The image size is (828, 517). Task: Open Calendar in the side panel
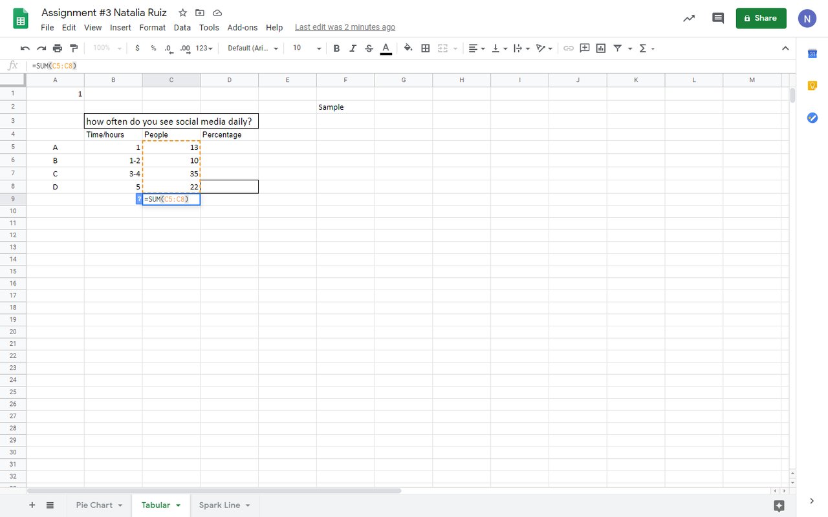click(812, 54)
